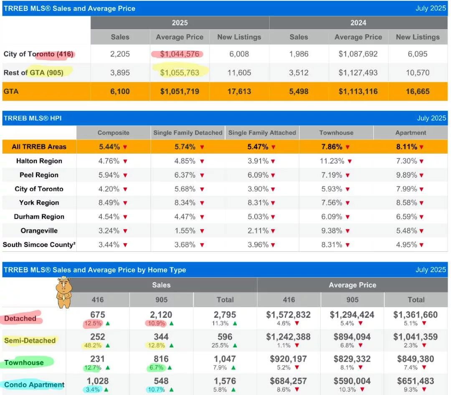Select the blue highlighted Condo Apartment label

coord(34,385)
